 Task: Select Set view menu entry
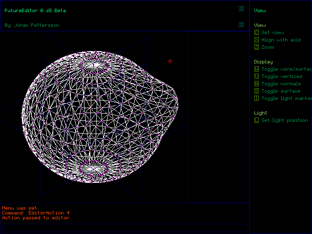tap(272, 33)
